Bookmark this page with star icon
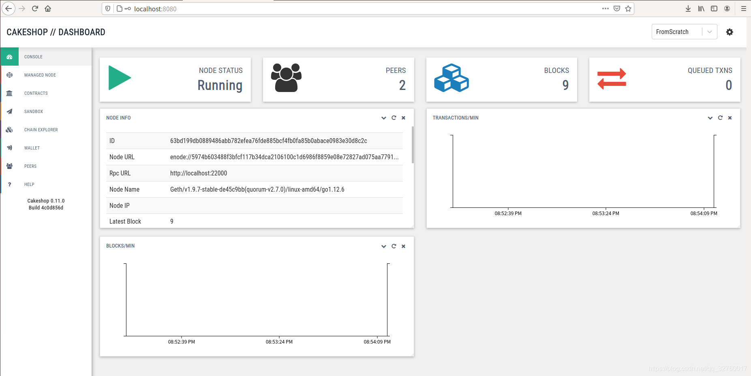 628,9
